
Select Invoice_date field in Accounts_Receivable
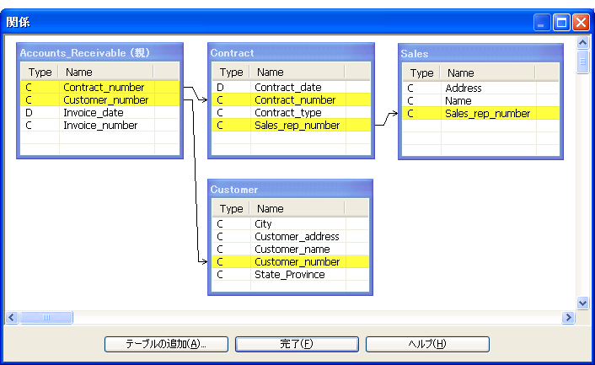pyautogui.click(x=93, y=113)
